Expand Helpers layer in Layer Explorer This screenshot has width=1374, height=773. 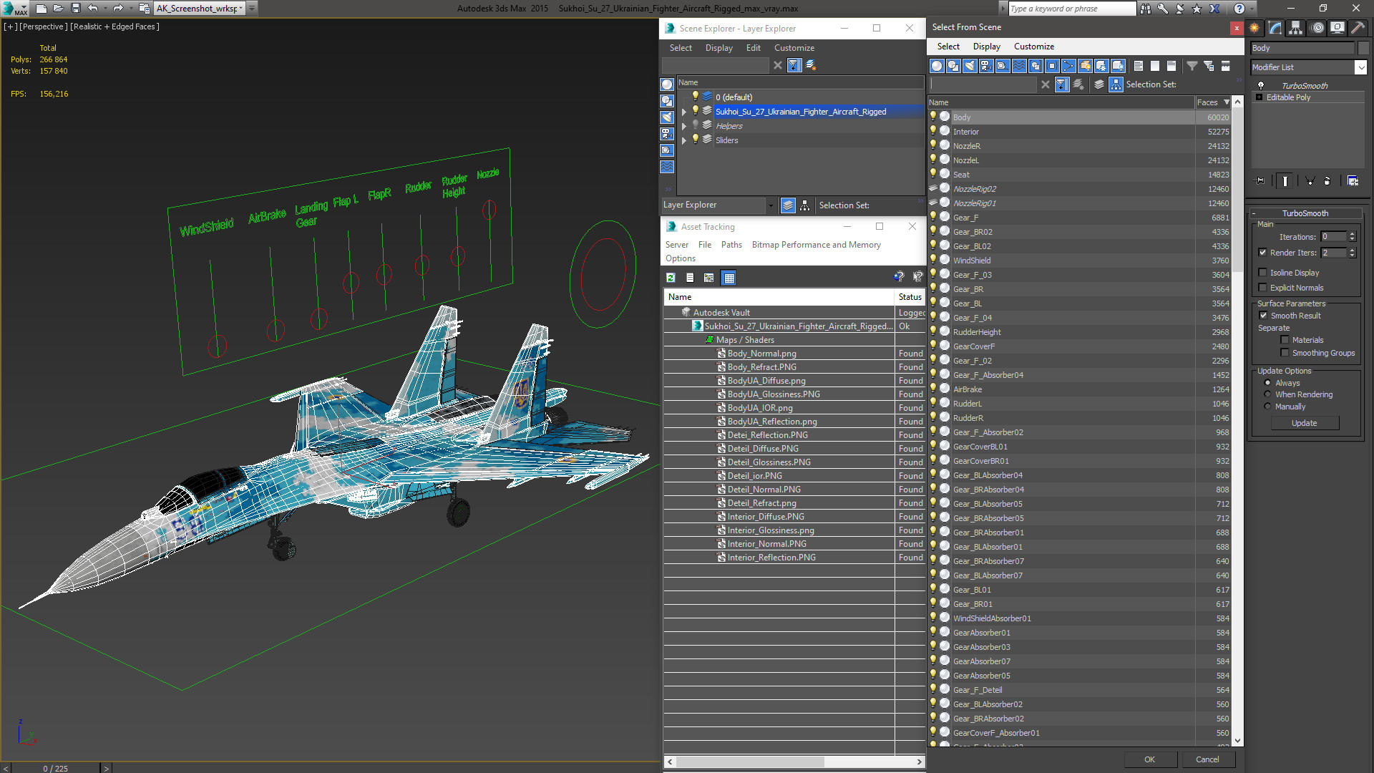(684, 126)
